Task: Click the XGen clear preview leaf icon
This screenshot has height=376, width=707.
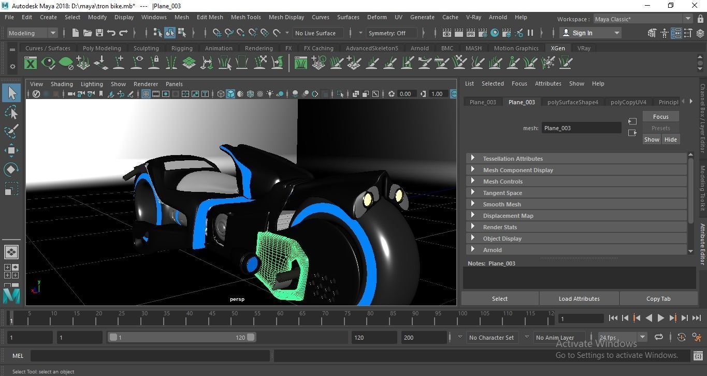Action: (x=66, y=63)
